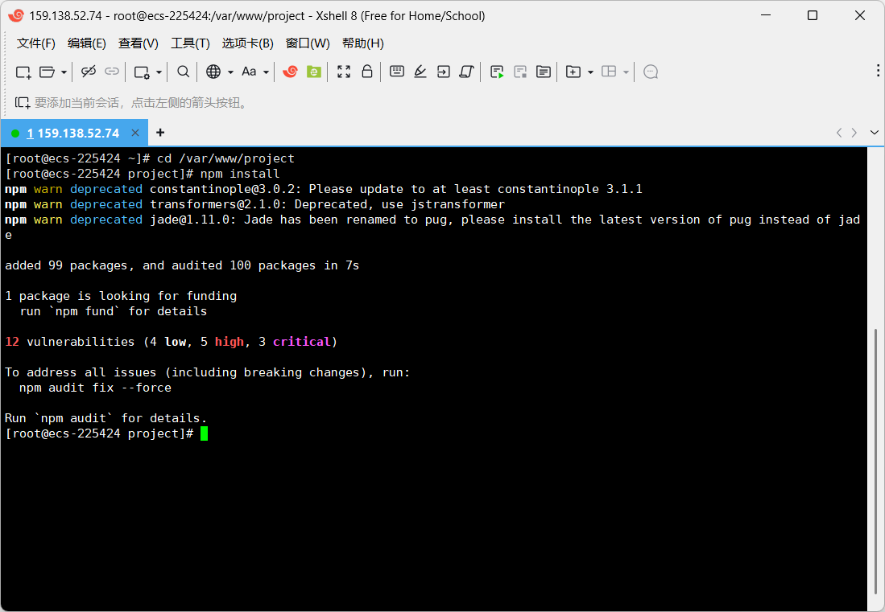Click the file transfer arrow-in-box icon

(x=444, y=72)
